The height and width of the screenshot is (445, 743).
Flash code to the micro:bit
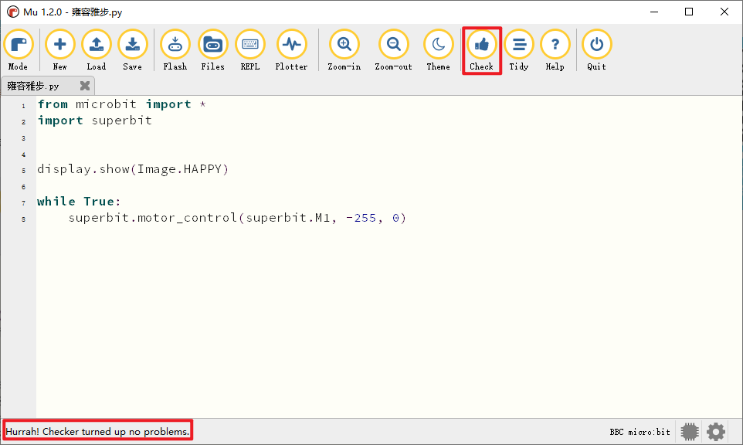coord(175,49)
